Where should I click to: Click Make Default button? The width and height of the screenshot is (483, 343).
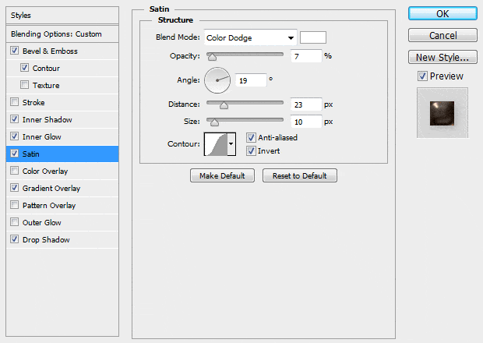point(223,176)
